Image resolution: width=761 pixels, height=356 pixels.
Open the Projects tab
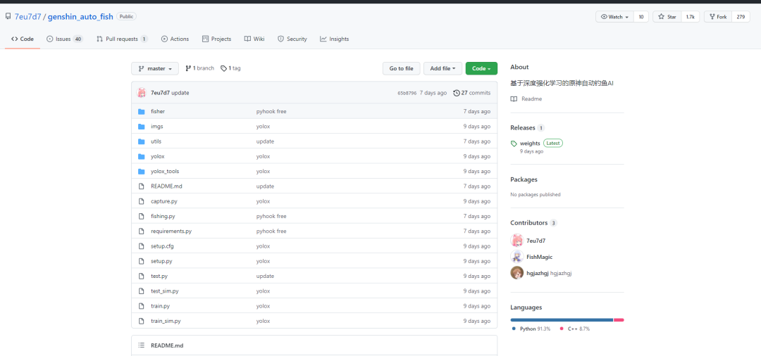[216, 39]
